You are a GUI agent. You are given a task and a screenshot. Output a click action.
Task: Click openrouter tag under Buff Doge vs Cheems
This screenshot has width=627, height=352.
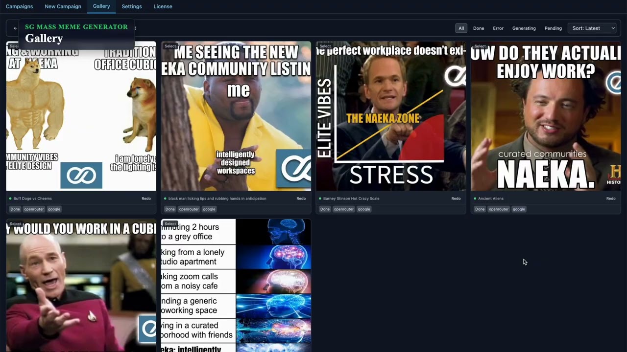[34, 209]
